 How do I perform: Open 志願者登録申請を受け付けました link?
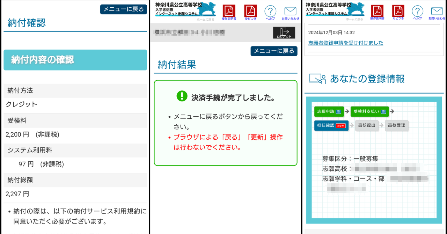346,43
